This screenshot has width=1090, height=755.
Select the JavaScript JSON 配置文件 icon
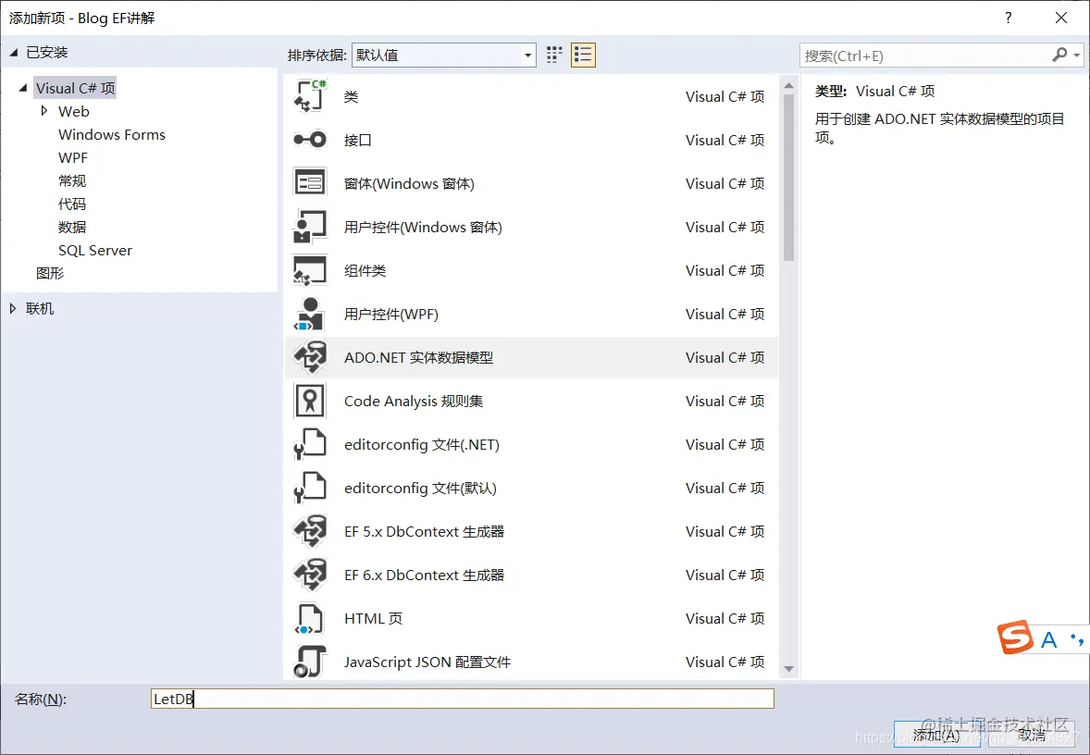(310, 662)
